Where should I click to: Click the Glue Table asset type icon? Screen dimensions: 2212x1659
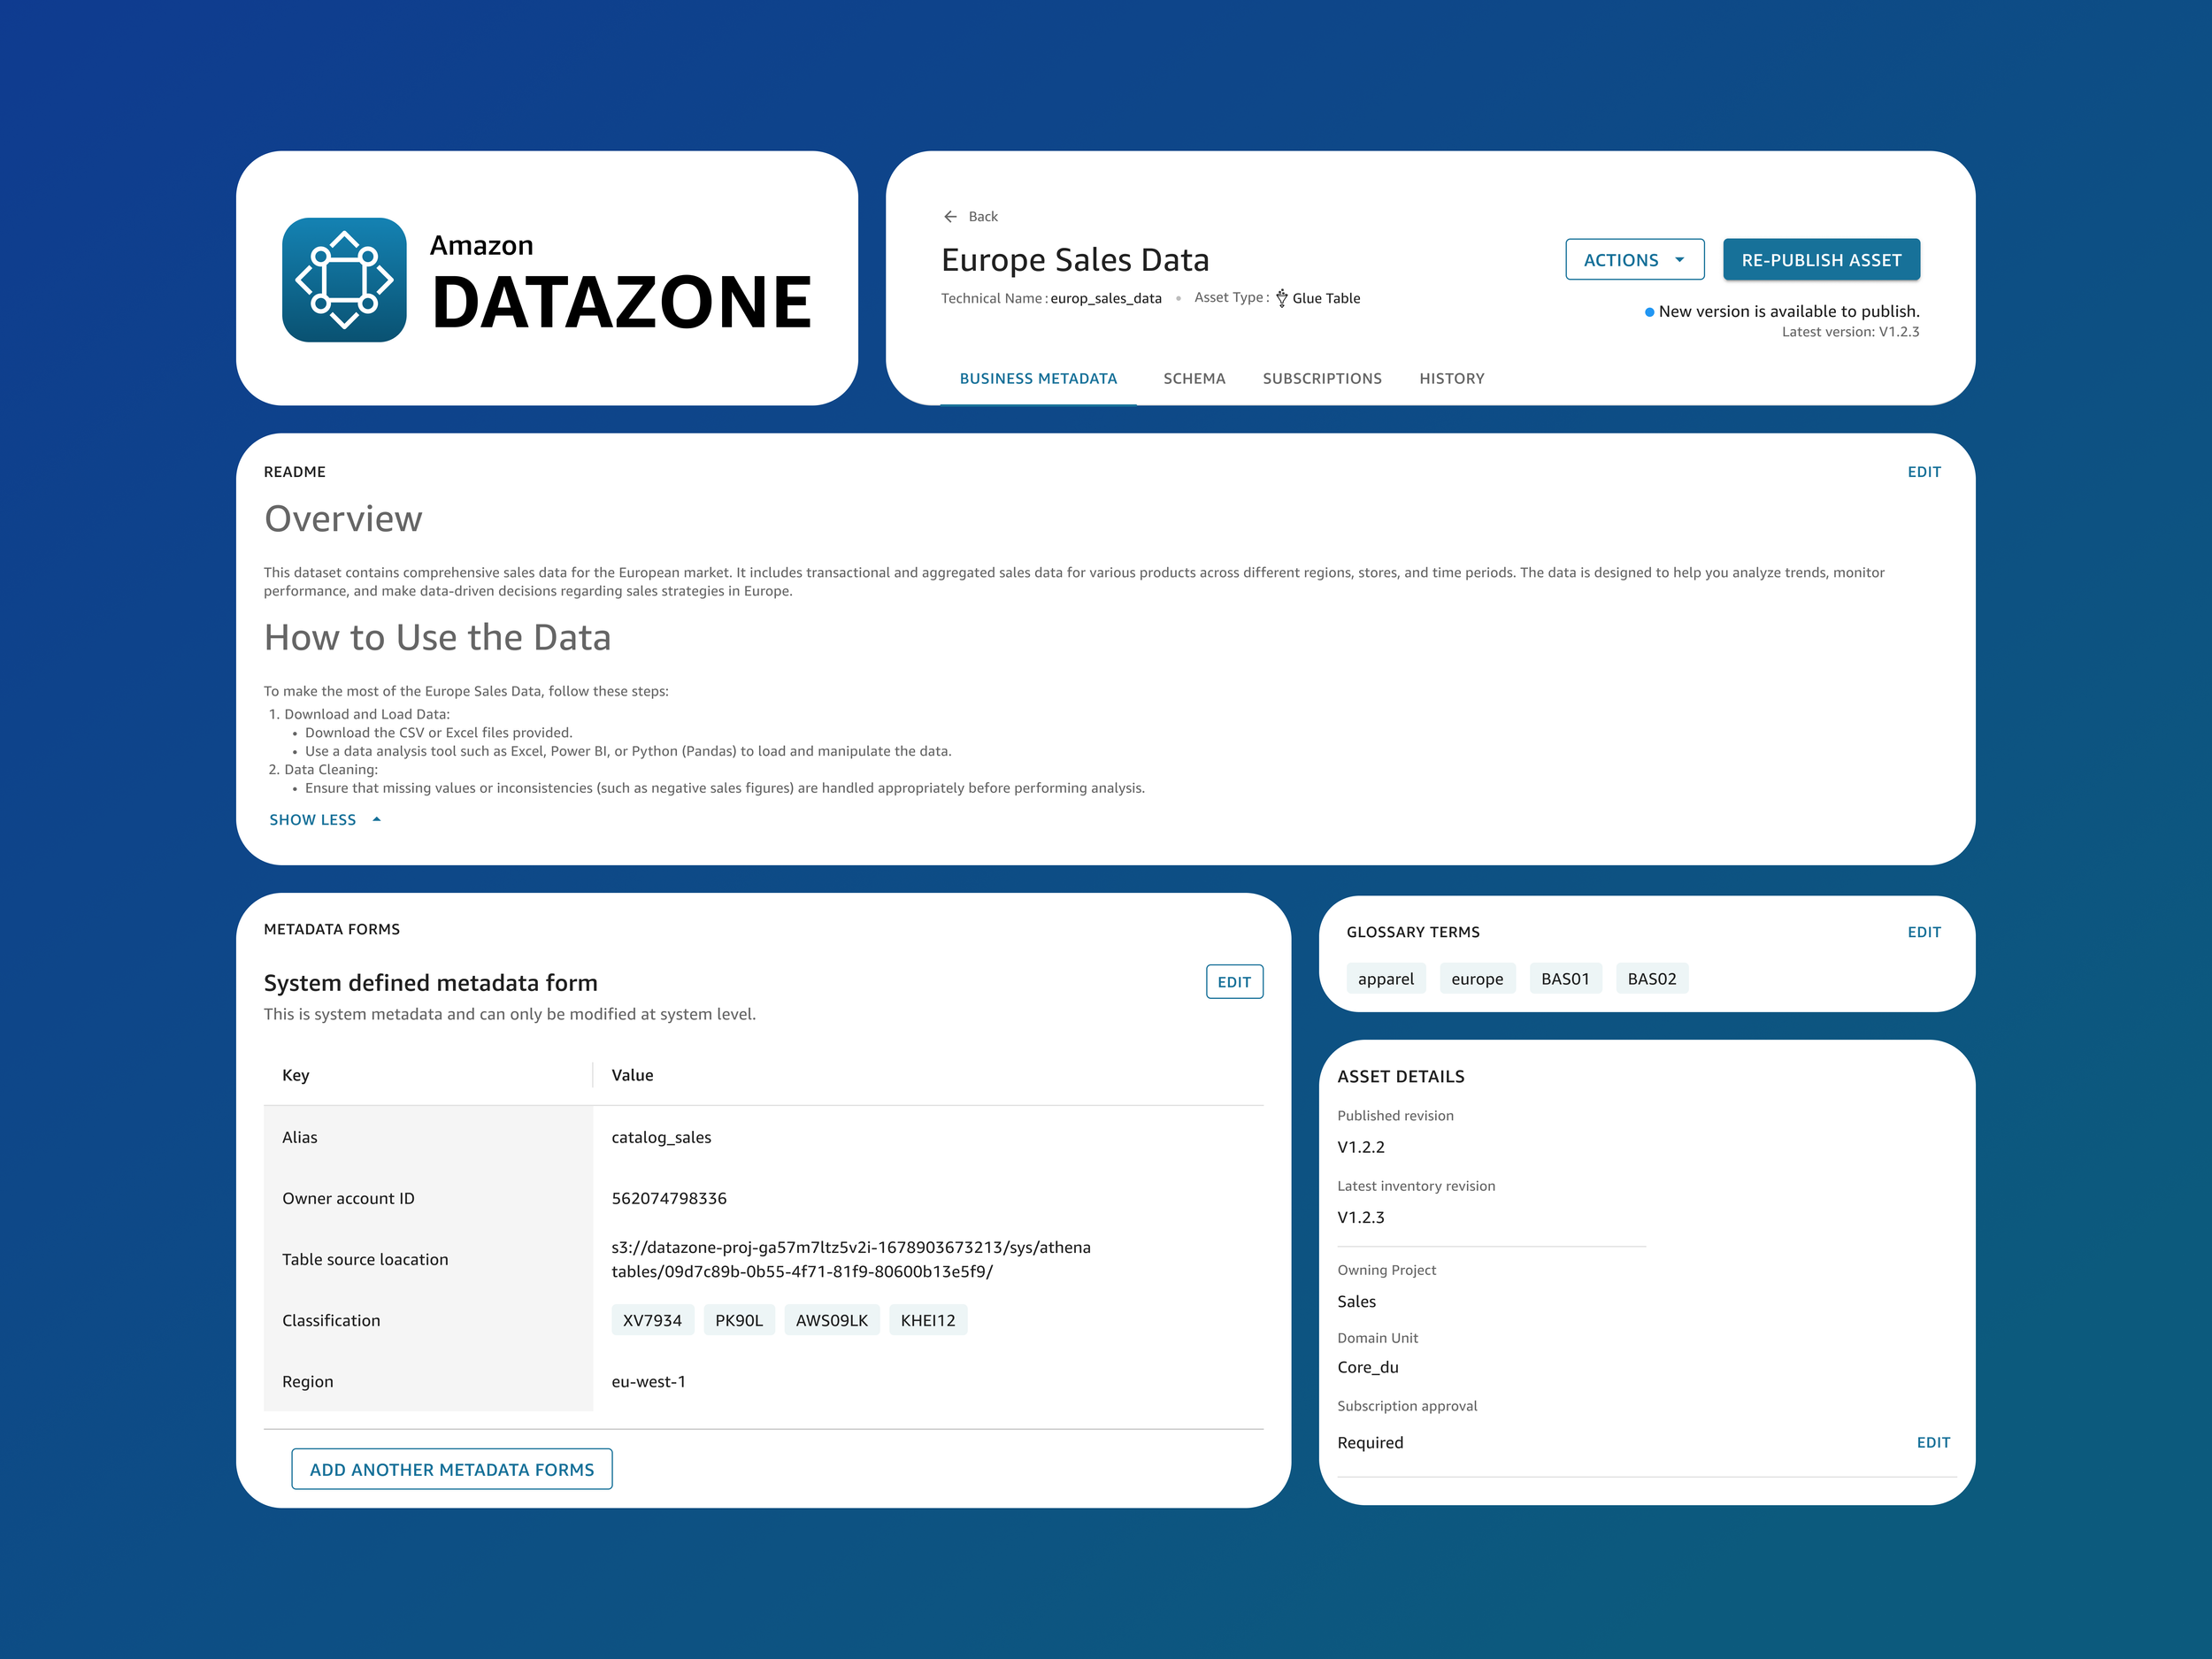tap(1281, 298)
